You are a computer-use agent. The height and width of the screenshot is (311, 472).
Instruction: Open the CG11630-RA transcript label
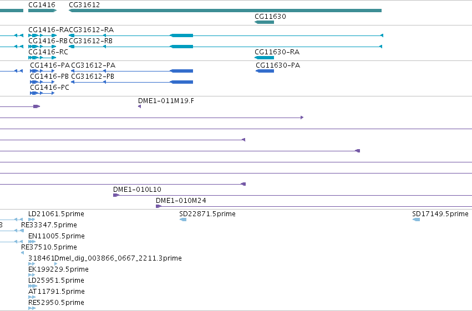point(277,52)
